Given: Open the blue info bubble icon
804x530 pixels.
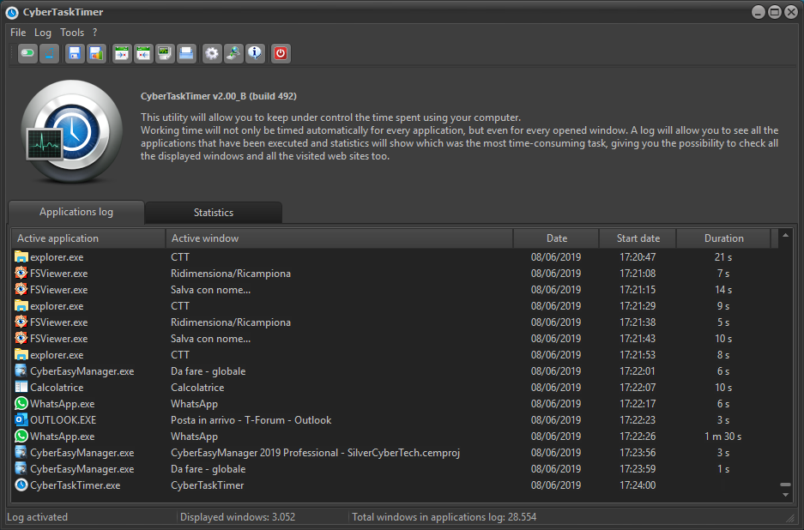Looking at the screenshot, I should (255, 53).
